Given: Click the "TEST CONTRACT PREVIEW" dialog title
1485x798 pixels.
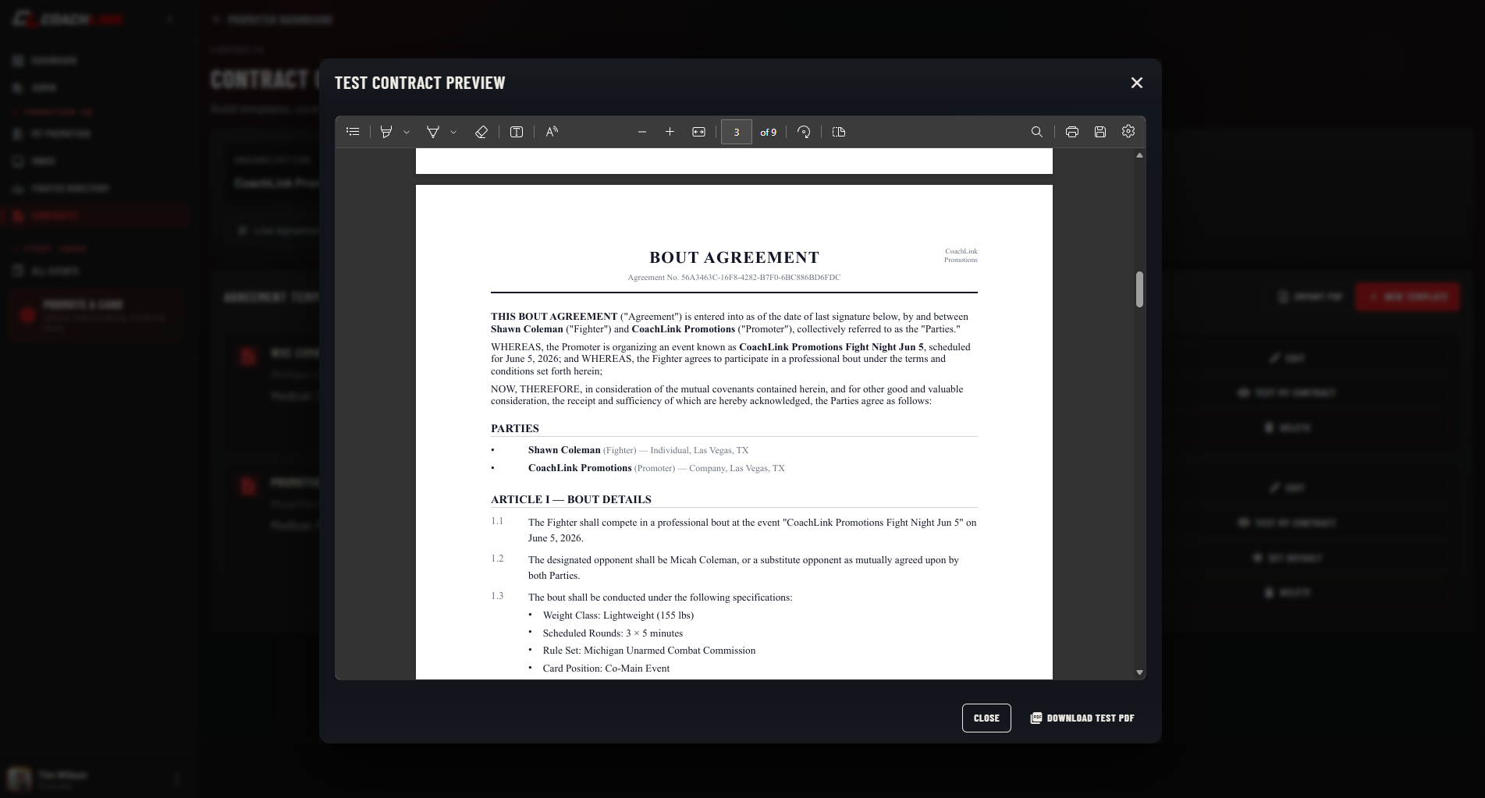Looking at the screenshot, I should [x=420, y=83].
